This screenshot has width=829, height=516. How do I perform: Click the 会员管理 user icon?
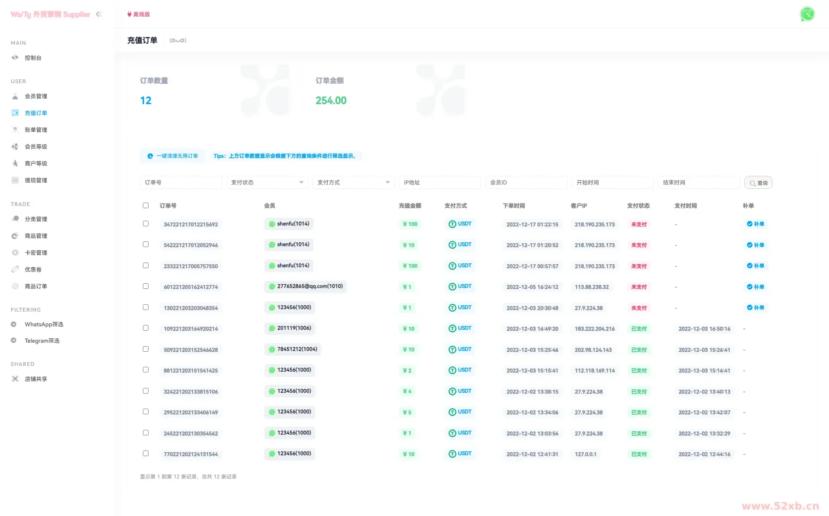(x=15, y=96)
